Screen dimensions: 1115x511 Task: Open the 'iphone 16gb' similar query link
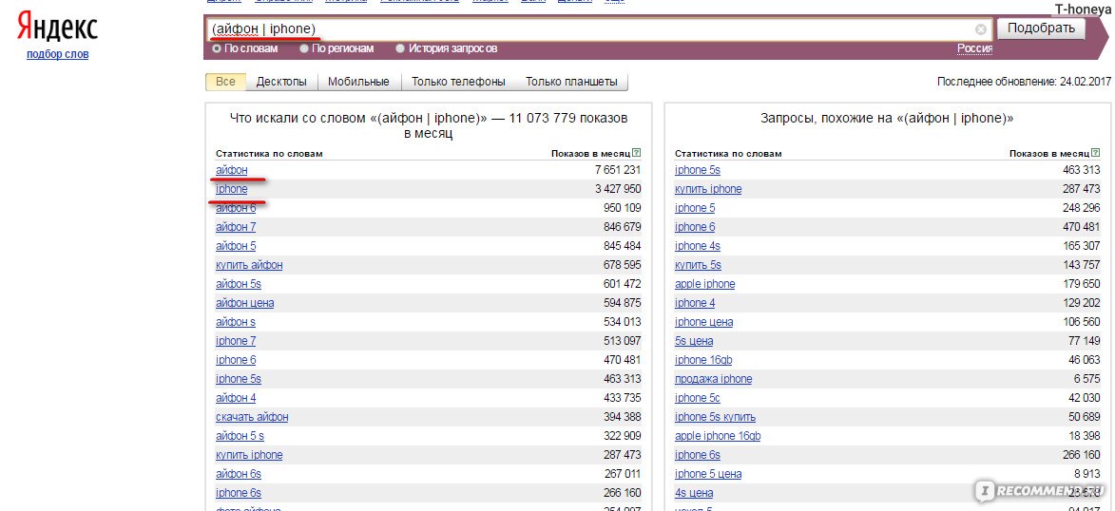[x=703, y=360]
